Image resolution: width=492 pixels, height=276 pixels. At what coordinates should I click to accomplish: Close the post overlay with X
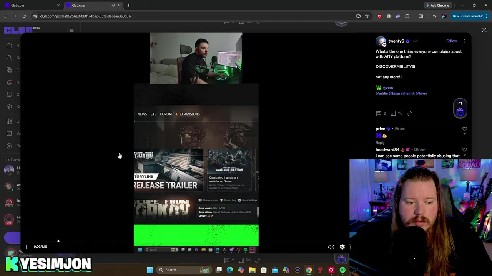pos(484,30)
